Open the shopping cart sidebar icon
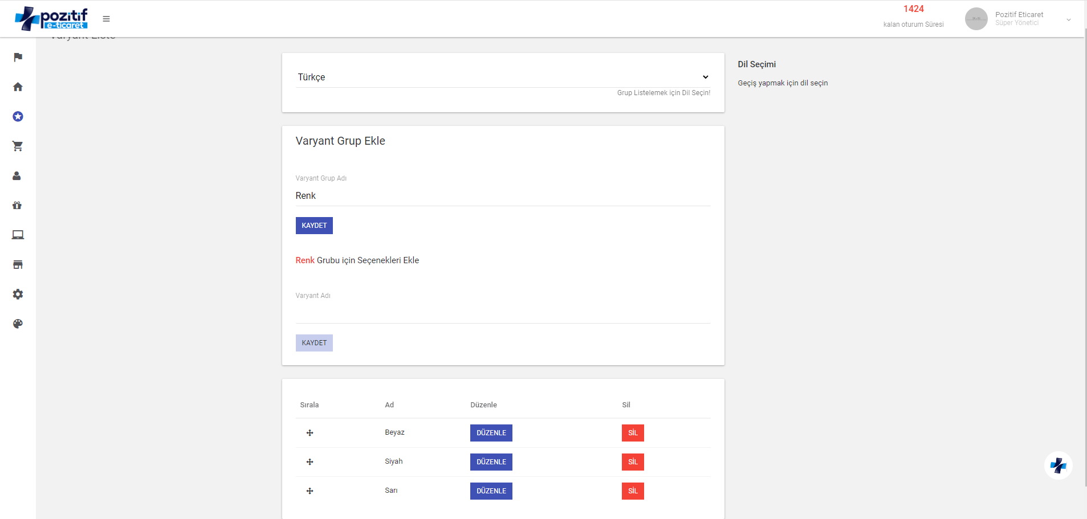 (18, 146)
